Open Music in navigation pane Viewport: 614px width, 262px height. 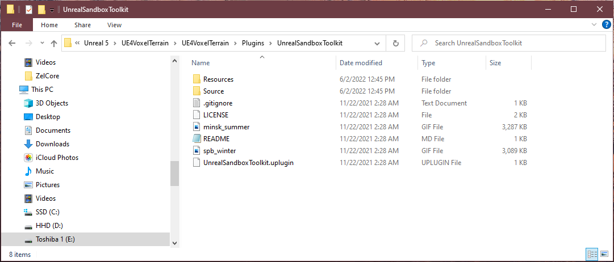45,171
